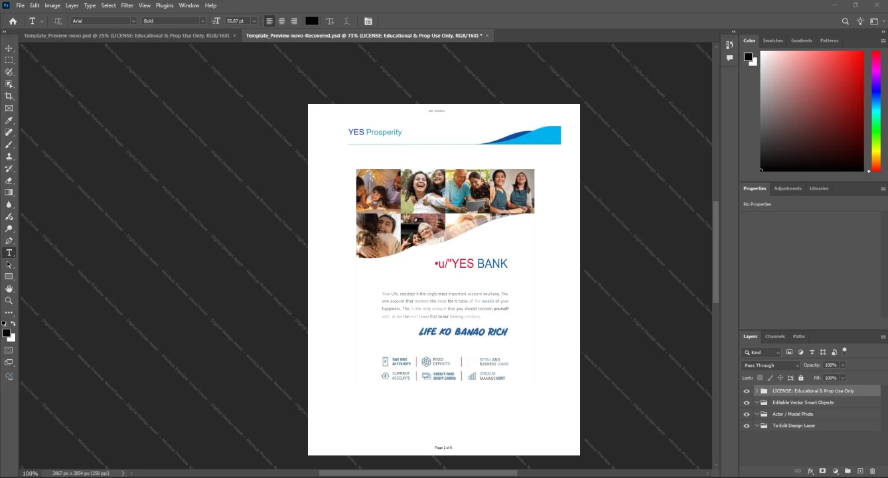Viewport: 888px width, 478px height.
Task: Toggle center align text
Action: coord(281,21)
